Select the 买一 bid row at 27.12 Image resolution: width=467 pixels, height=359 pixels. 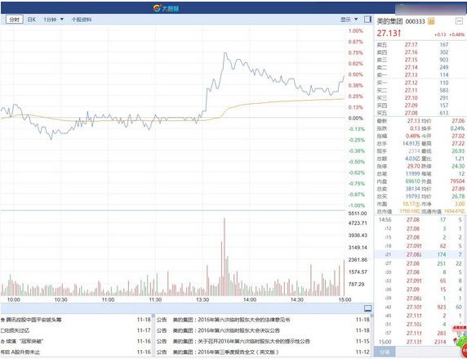[x=420, y=83]
